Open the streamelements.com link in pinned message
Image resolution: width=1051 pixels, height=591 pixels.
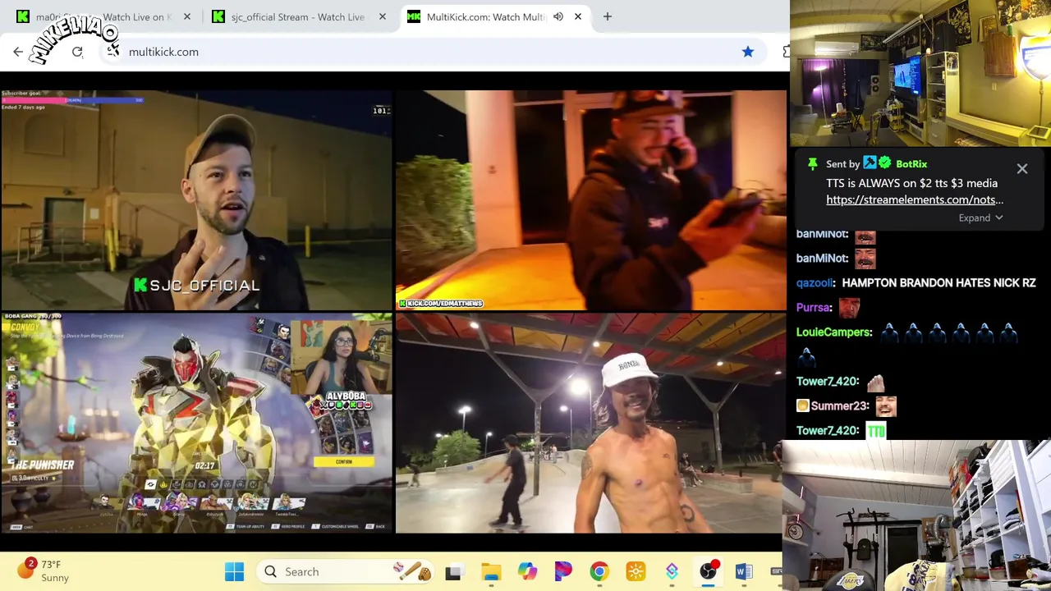pyautogui.click(x=915, y=199)
